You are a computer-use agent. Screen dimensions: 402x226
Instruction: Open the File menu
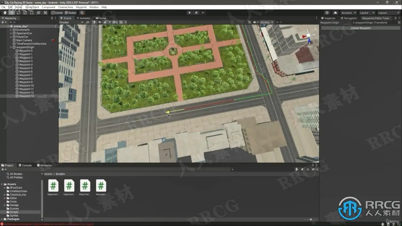(x=3, y=7)
